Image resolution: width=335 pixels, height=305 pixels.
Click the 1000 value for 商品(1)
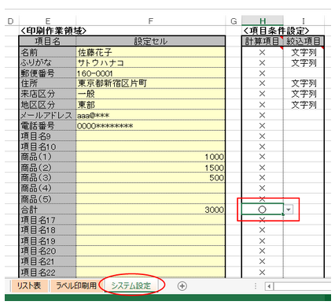[x=150, y=157]
